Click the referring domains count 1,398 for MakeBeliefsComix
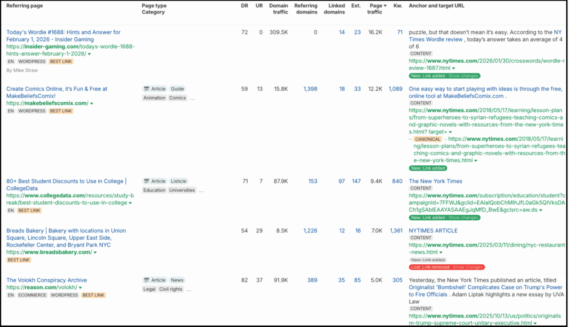Screen dimensions: 569x327 click(x=310, y=89)
